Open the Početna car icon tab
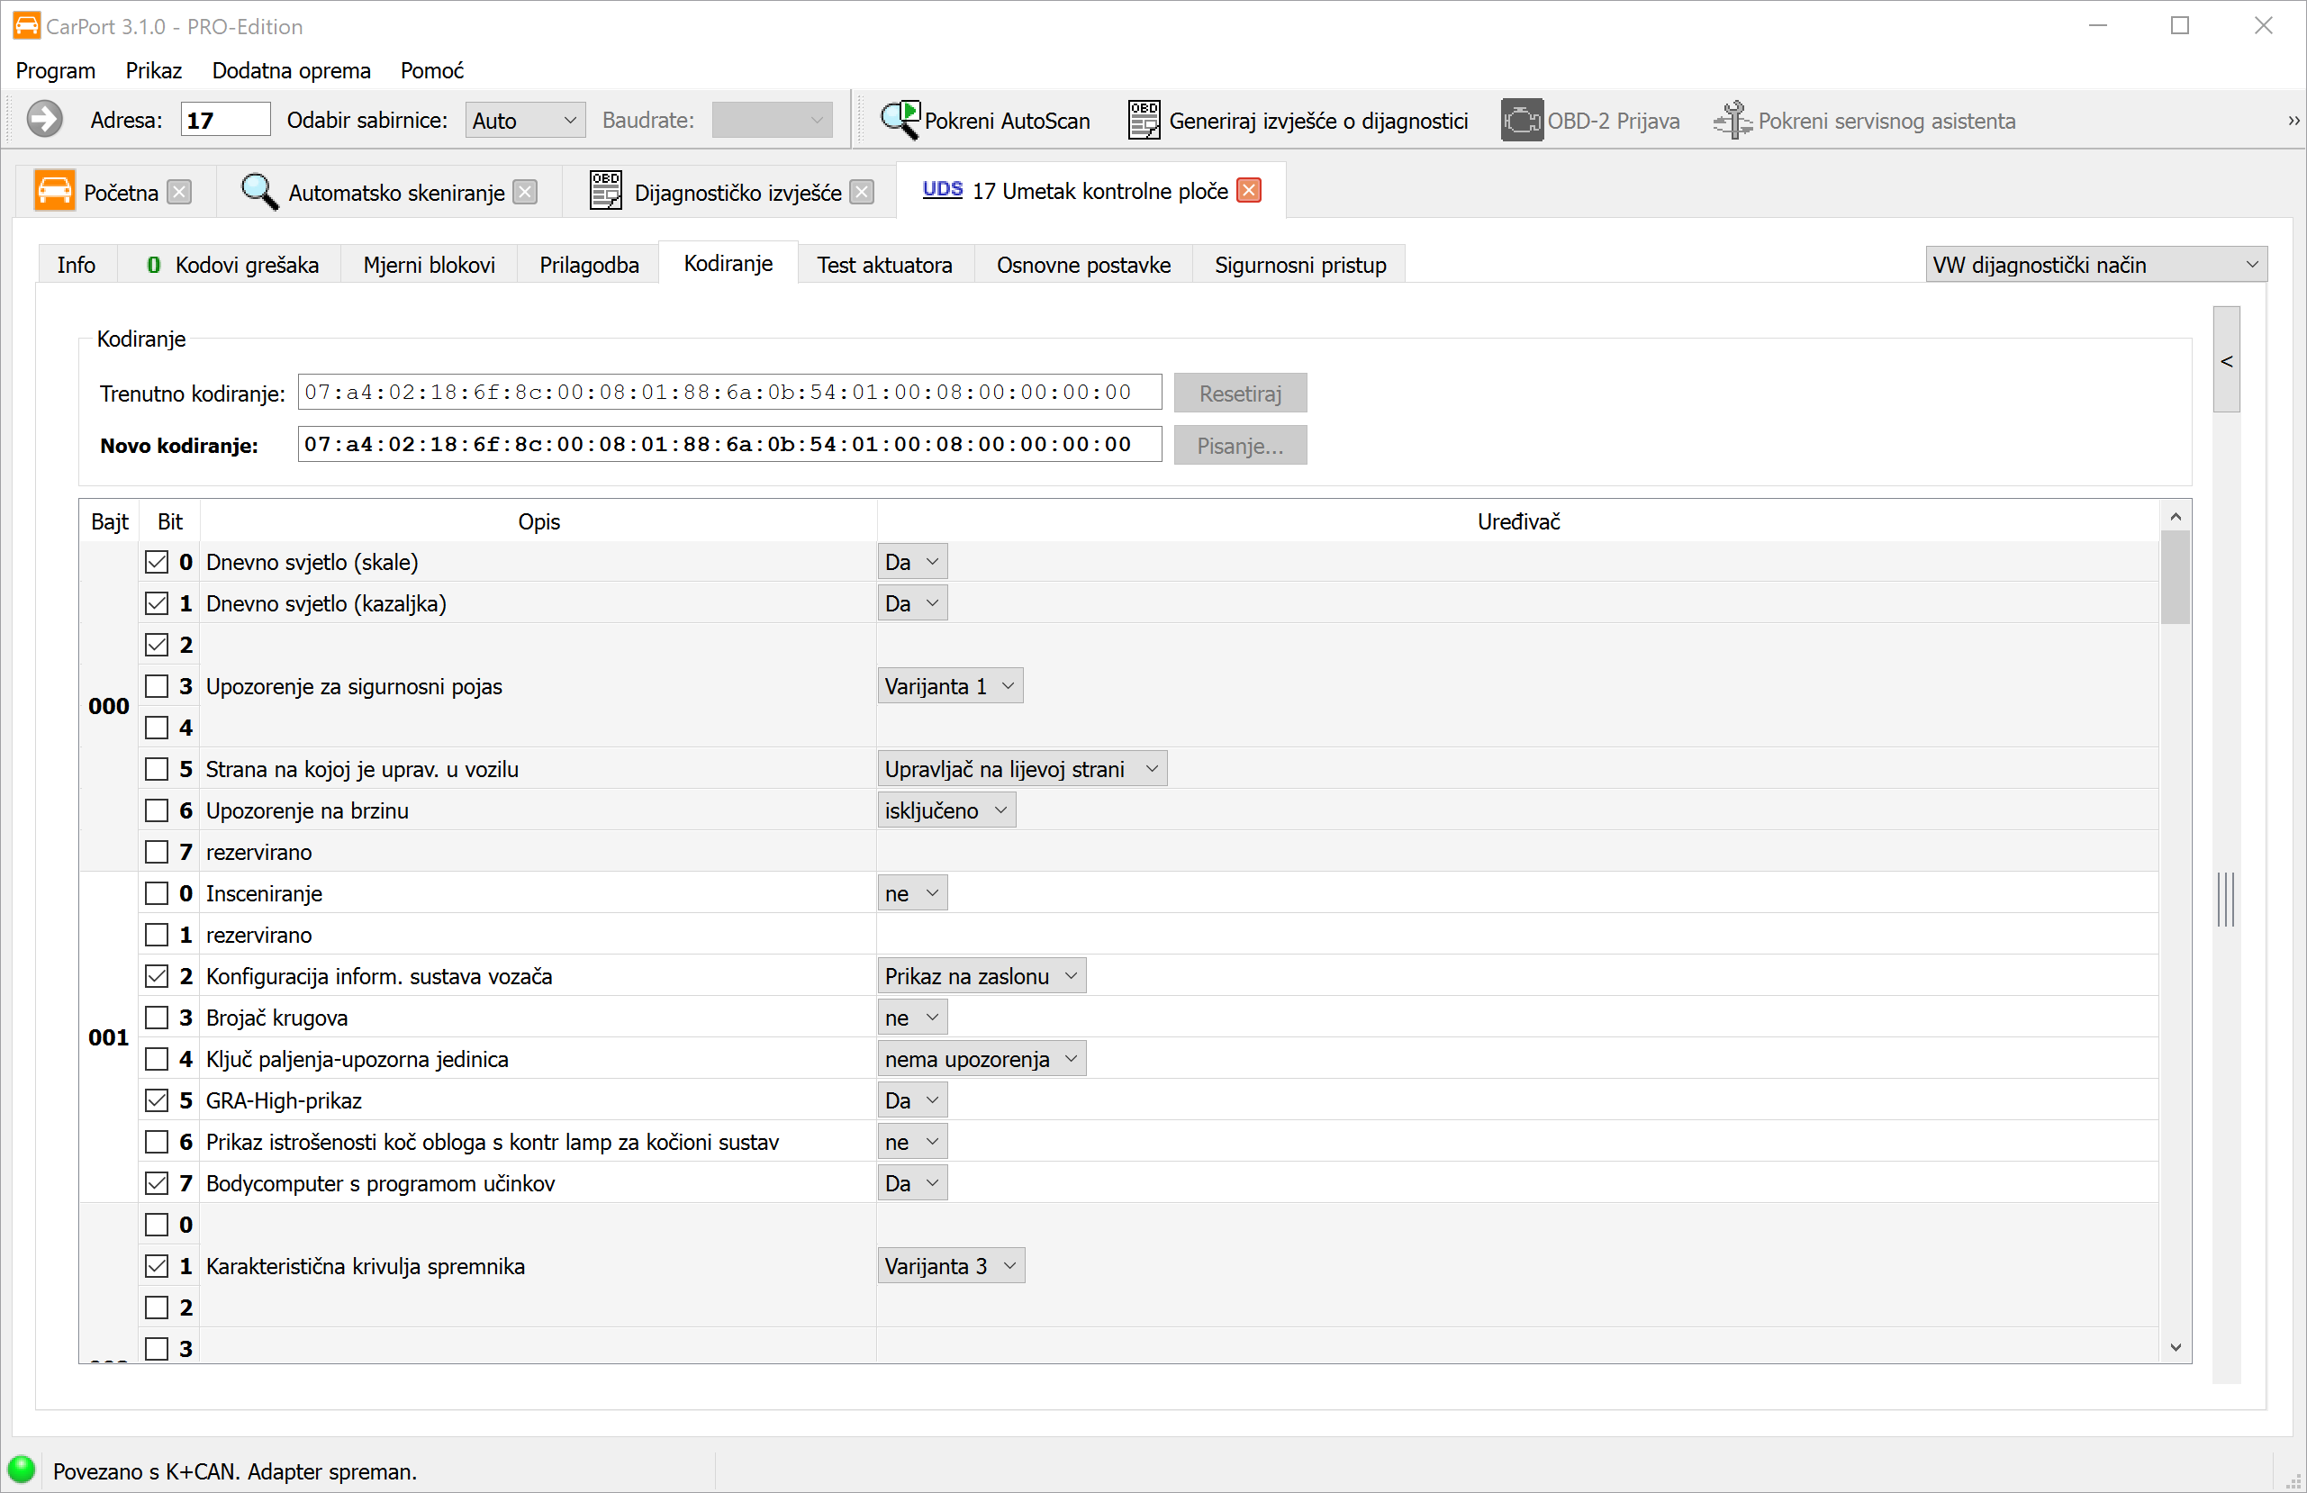2307x1493 pixels. 54,192
